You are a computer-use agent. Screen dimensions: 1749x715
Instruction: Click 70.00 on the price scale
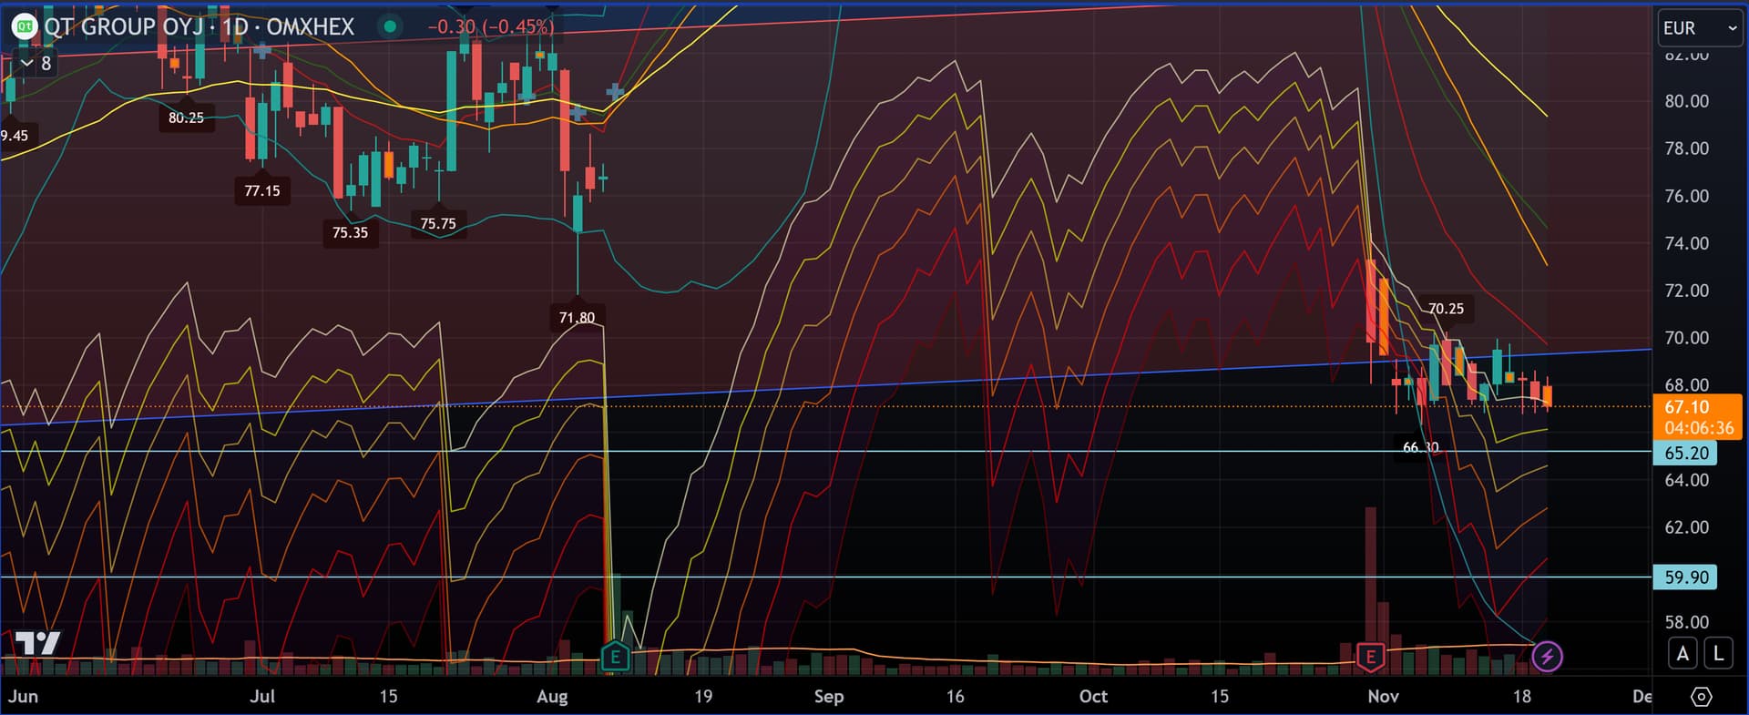coord(1686,338)
